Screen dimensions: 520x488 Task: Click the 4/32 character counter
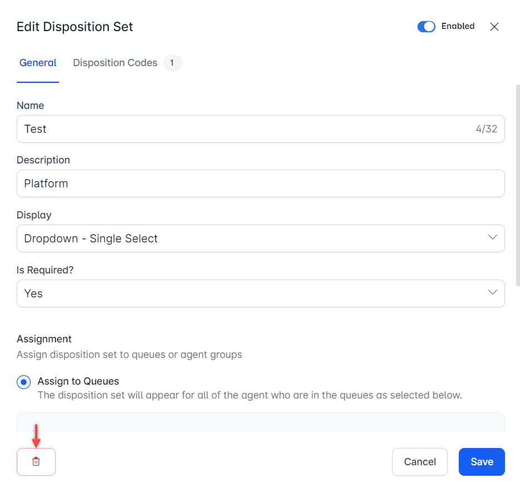coord(486,129)
